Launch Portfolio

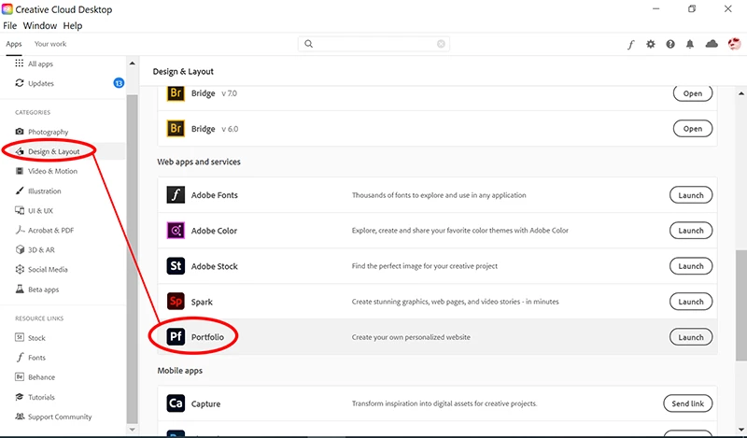tap(691, 337)
